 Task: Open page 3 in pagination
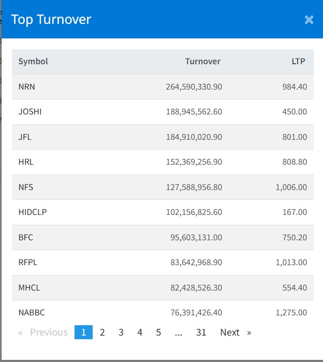click(121, 332)
